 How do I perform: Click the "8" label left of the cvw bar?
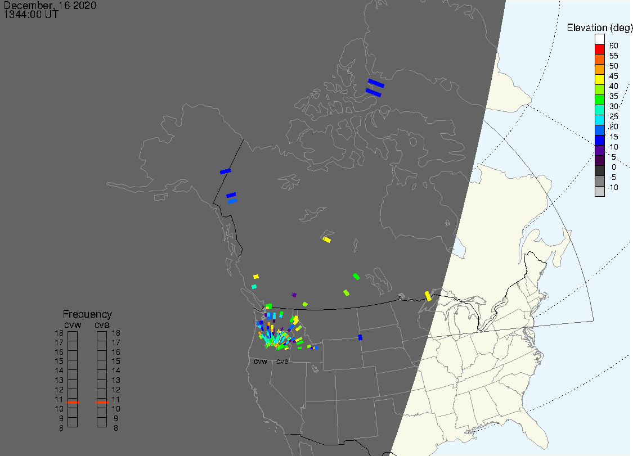[61, 428]
